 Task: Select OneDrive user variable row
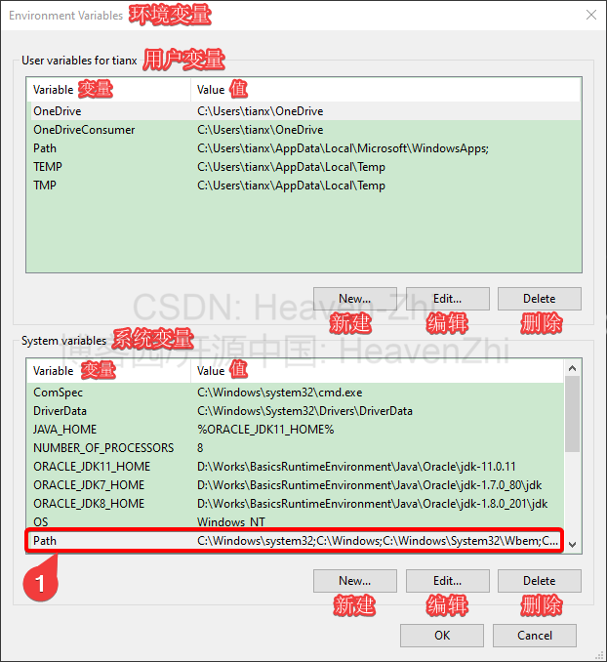pos(303,111)
